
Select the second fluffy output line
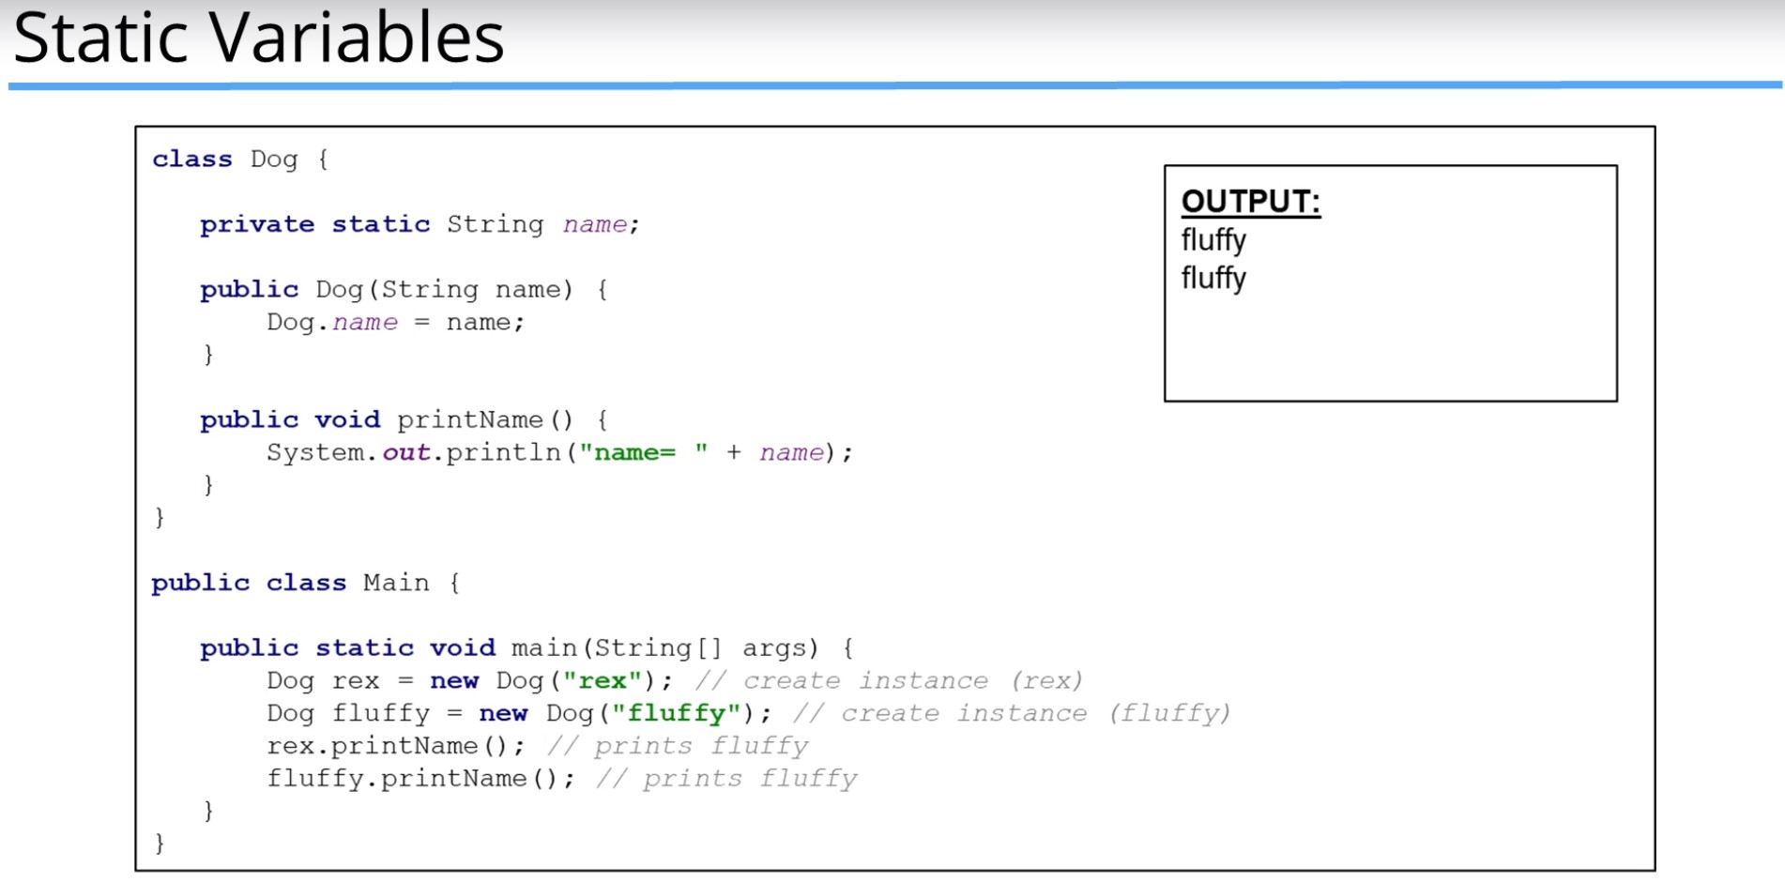(x=1213, y=278)
